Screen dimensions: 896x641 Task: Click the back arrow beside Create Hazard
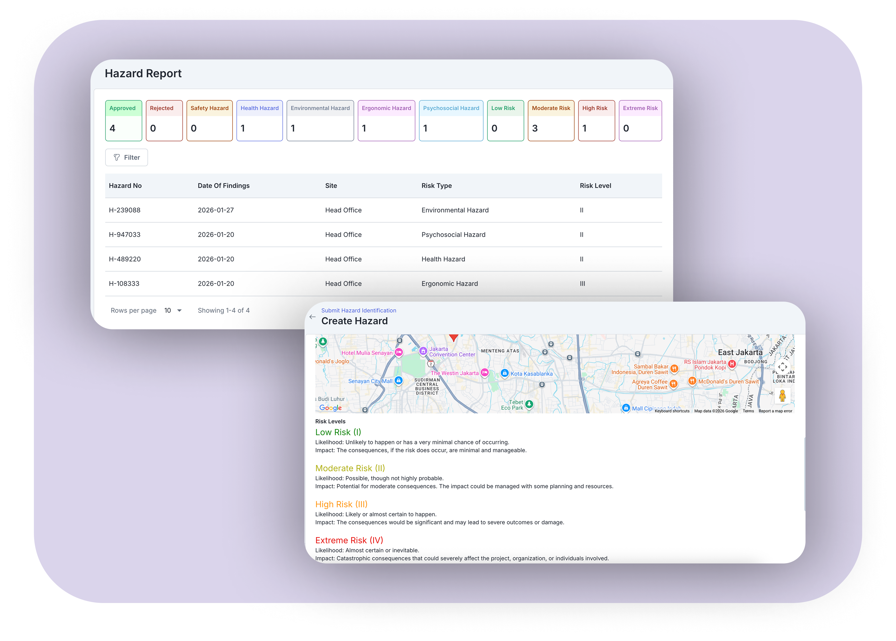click(x=312, y=317)
